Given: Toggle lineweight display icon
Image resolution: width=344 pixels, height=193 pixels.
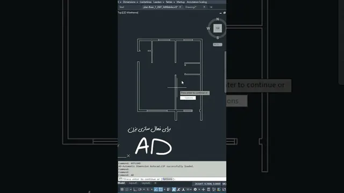Looking at the screenshot, I should coord(168,189).
